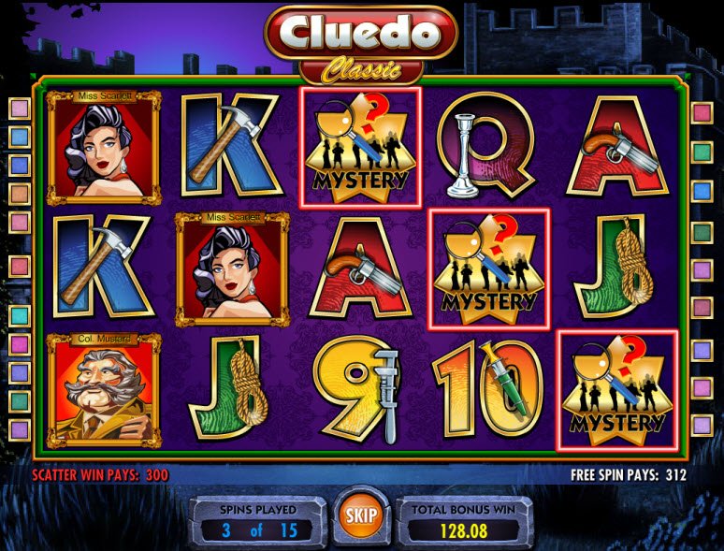Click the 9 wrench symbol
This screenshot has width=724, height=551.
point(361,389)
